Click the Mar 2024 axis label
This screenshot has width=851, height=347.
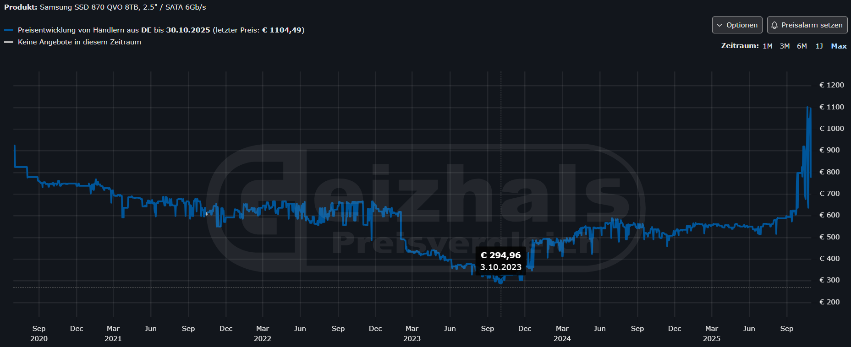click(x=562, y=334)
